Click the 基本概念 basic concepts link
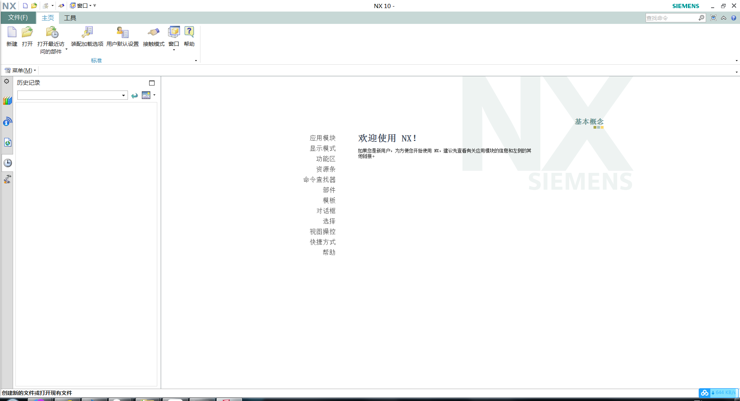Viewport: 740px width, 401px height. coord(589,122)
